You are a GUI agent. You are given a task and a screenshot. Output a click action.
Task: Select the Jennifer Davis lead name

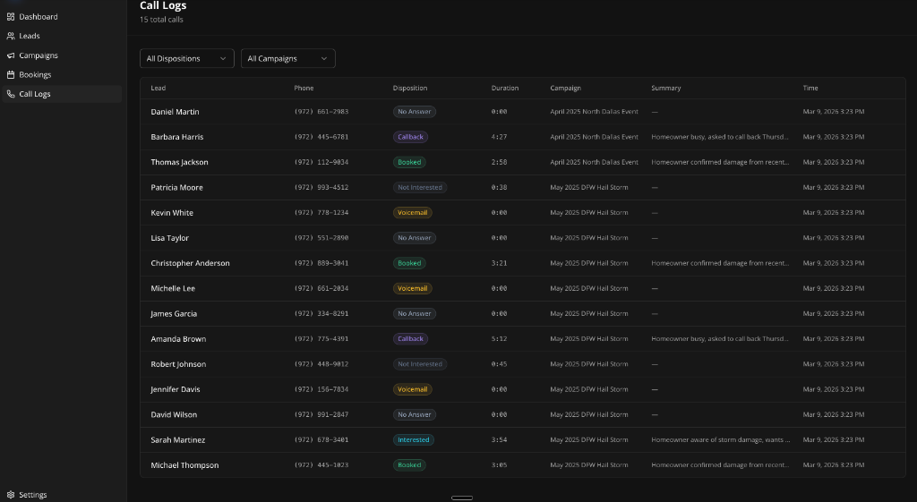(x=176, y=389)
